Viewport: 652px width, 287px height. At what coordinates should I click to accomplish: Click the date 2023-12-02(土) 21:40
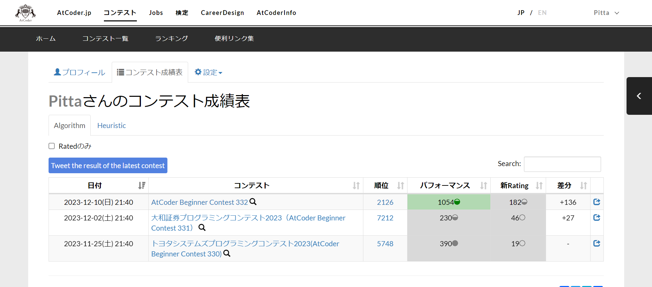pyautogui.click(x=98, y=218)
